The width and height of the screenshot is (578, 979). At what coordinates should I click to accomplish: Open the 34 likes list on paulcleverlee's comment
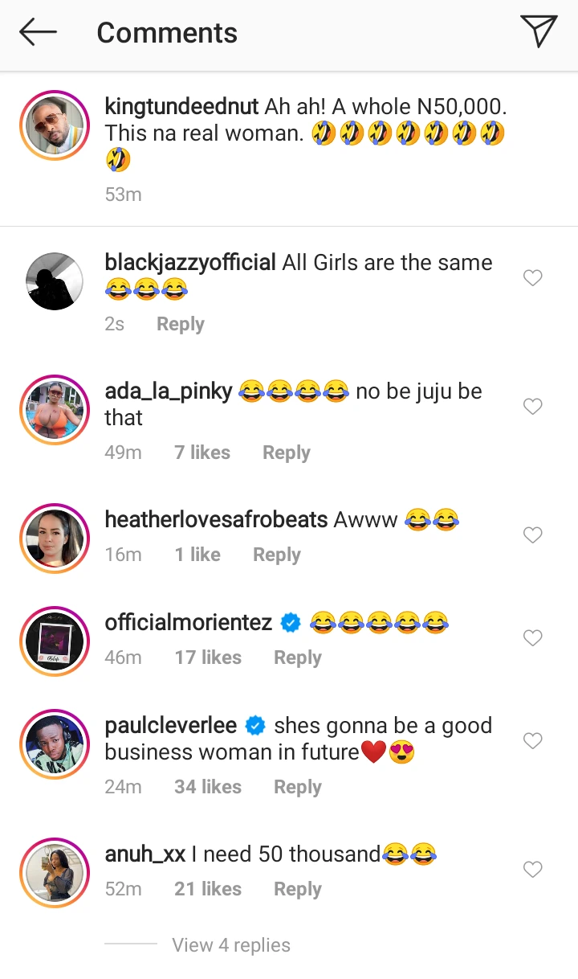click(208, 787)
